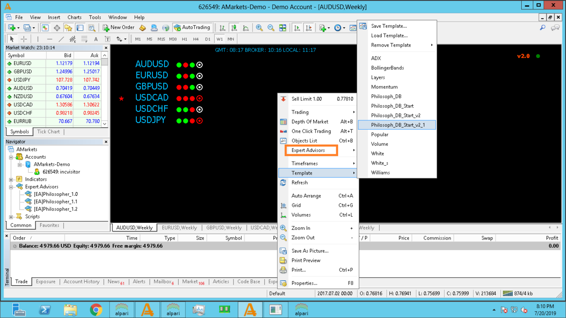
Task: Open Account History terminal tab
Action: 82,282
